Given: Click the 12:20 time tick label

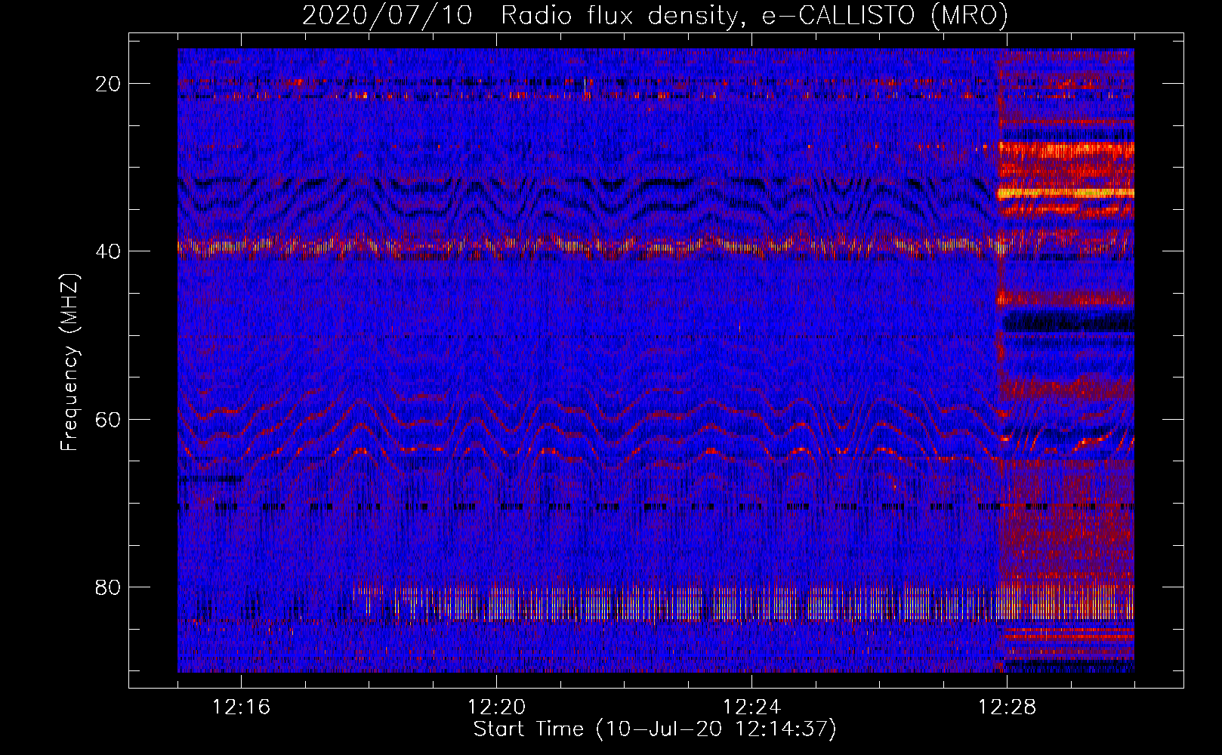Looking at the screenshot, I should (x=496, y=707).
